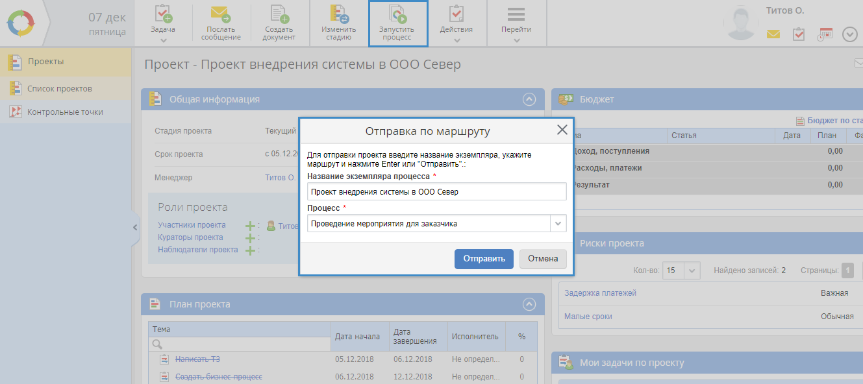Collapse the General Information panel
This screenshot has height=384, width=863.
pyautogui.click(x=529, y=99)
